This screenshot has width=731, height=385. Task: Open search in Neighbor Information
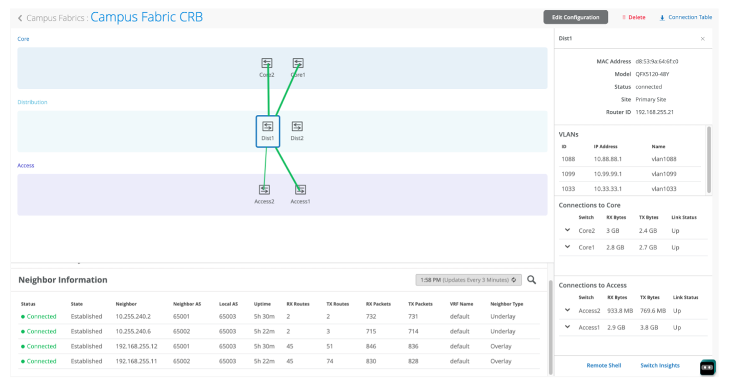pos(532,280)
